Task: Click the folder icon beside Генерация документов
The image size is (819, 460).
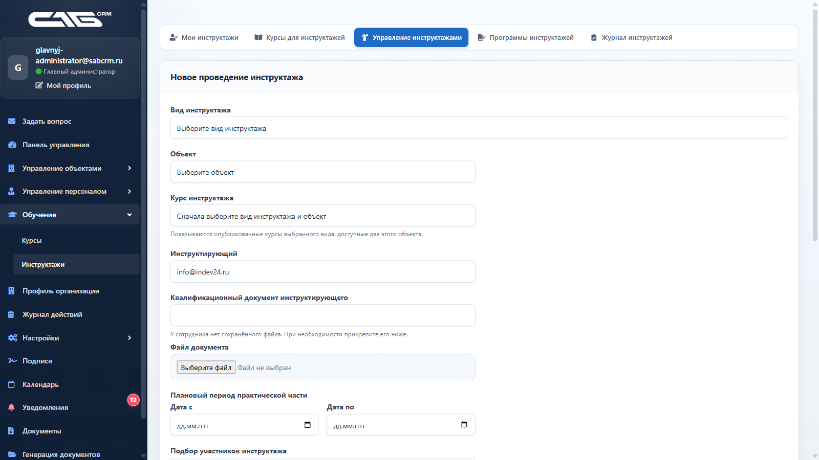Action: pyautogui.click(x=12, y=454)
